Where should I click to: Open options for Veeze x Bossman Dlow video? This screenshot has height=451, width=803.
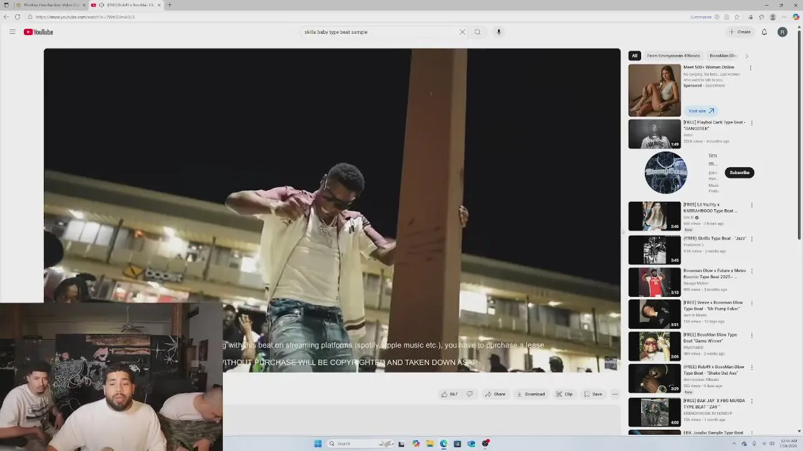[752, 303]
